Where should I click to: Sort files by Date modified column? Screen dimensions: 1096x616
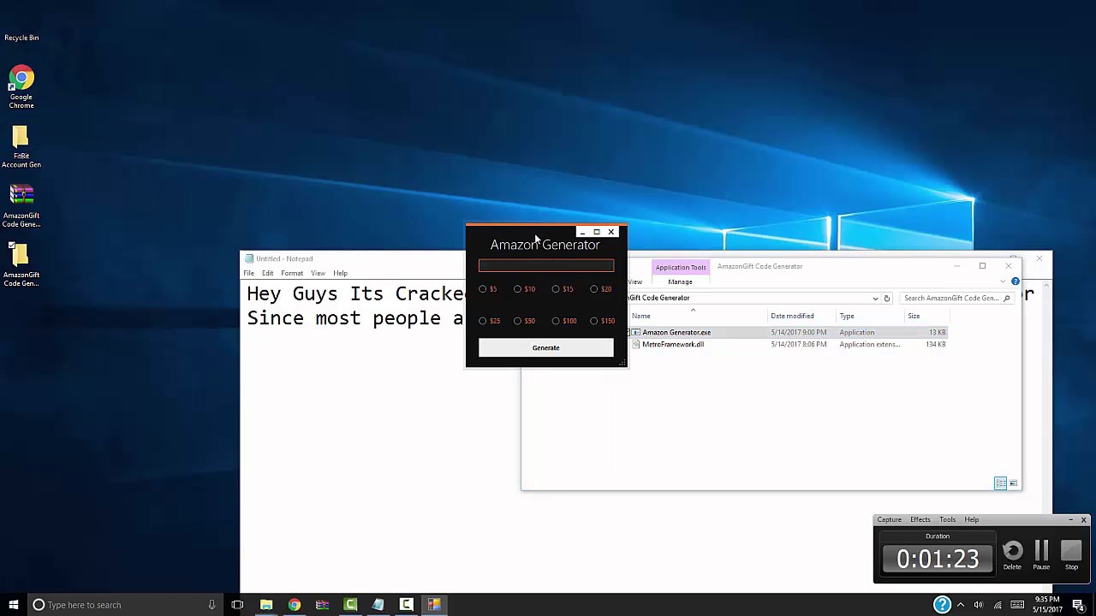click(792, 316)
